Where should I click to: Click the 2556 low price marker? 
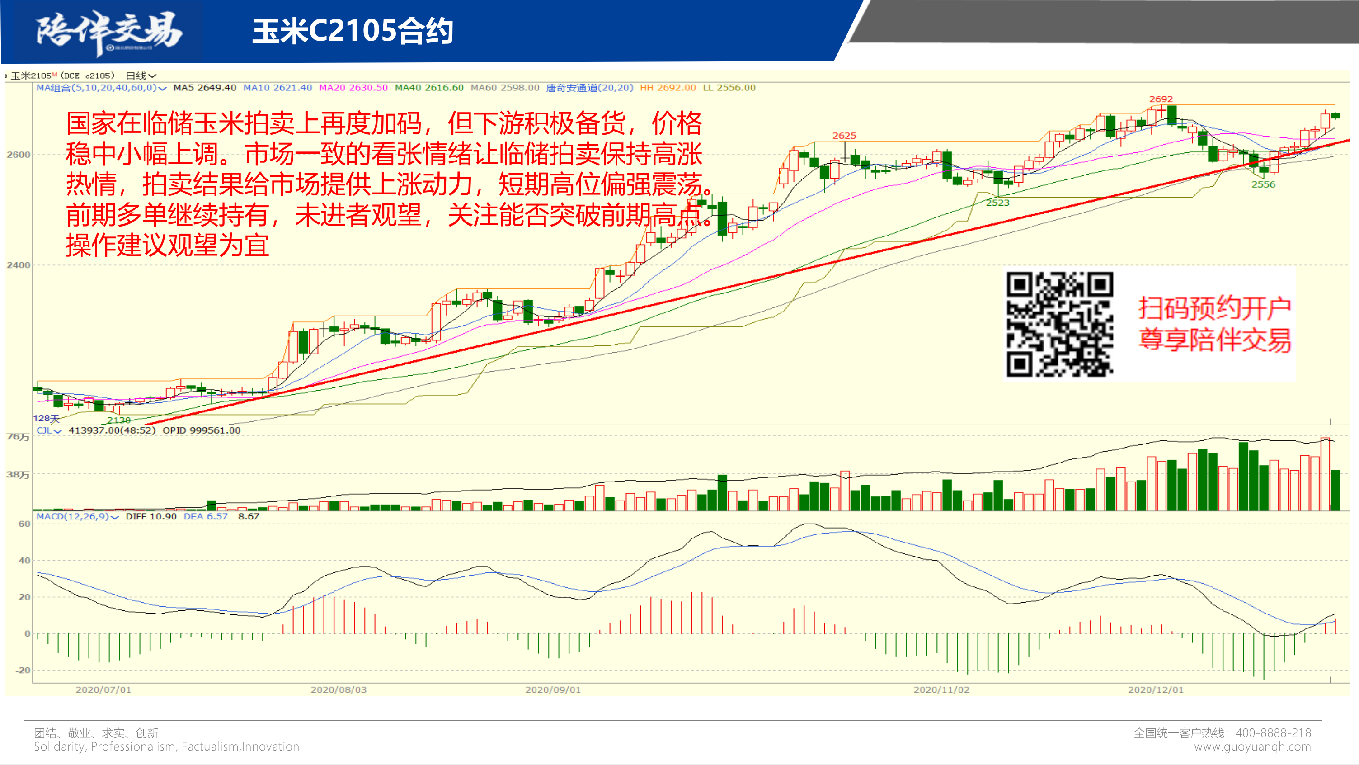coord(1263,185)
